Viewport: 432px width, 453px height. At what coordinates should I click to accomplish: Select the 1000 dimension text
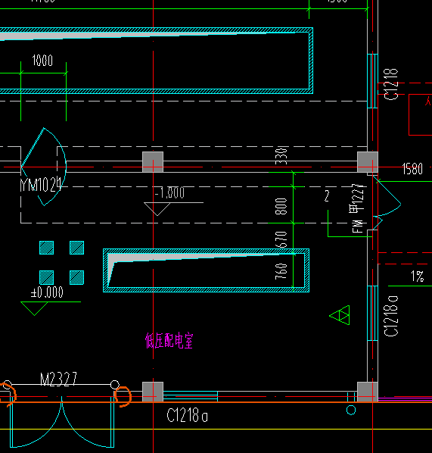42,61
